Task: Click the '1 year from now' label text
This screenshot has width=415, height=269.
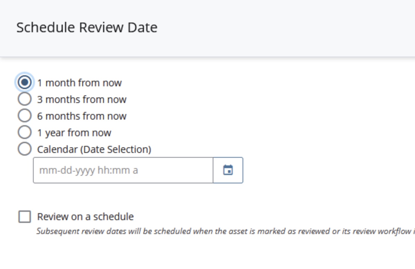Action: click(x=74, y=133)
